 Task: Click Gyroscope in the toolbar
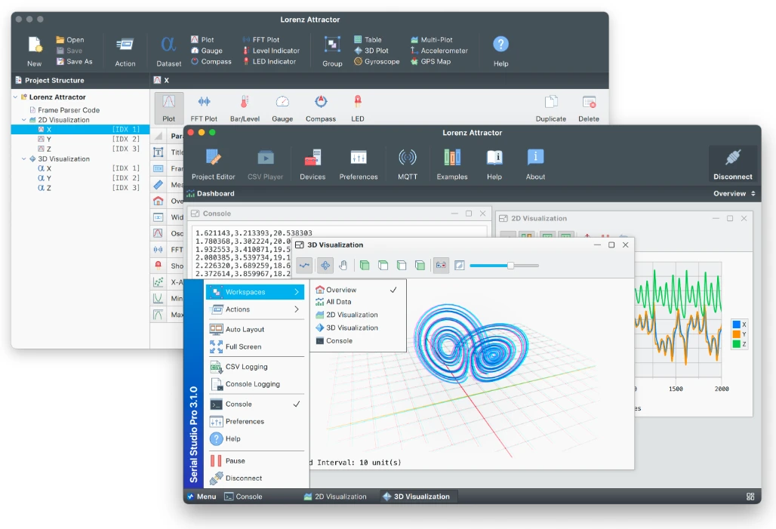(x=377, y=61)
